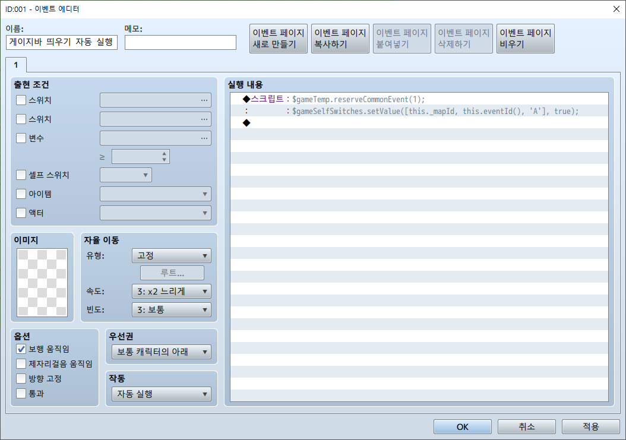This screenshot has width=626, height=440.
Task: Confirm with the OK button
Action: pos(462,427)
